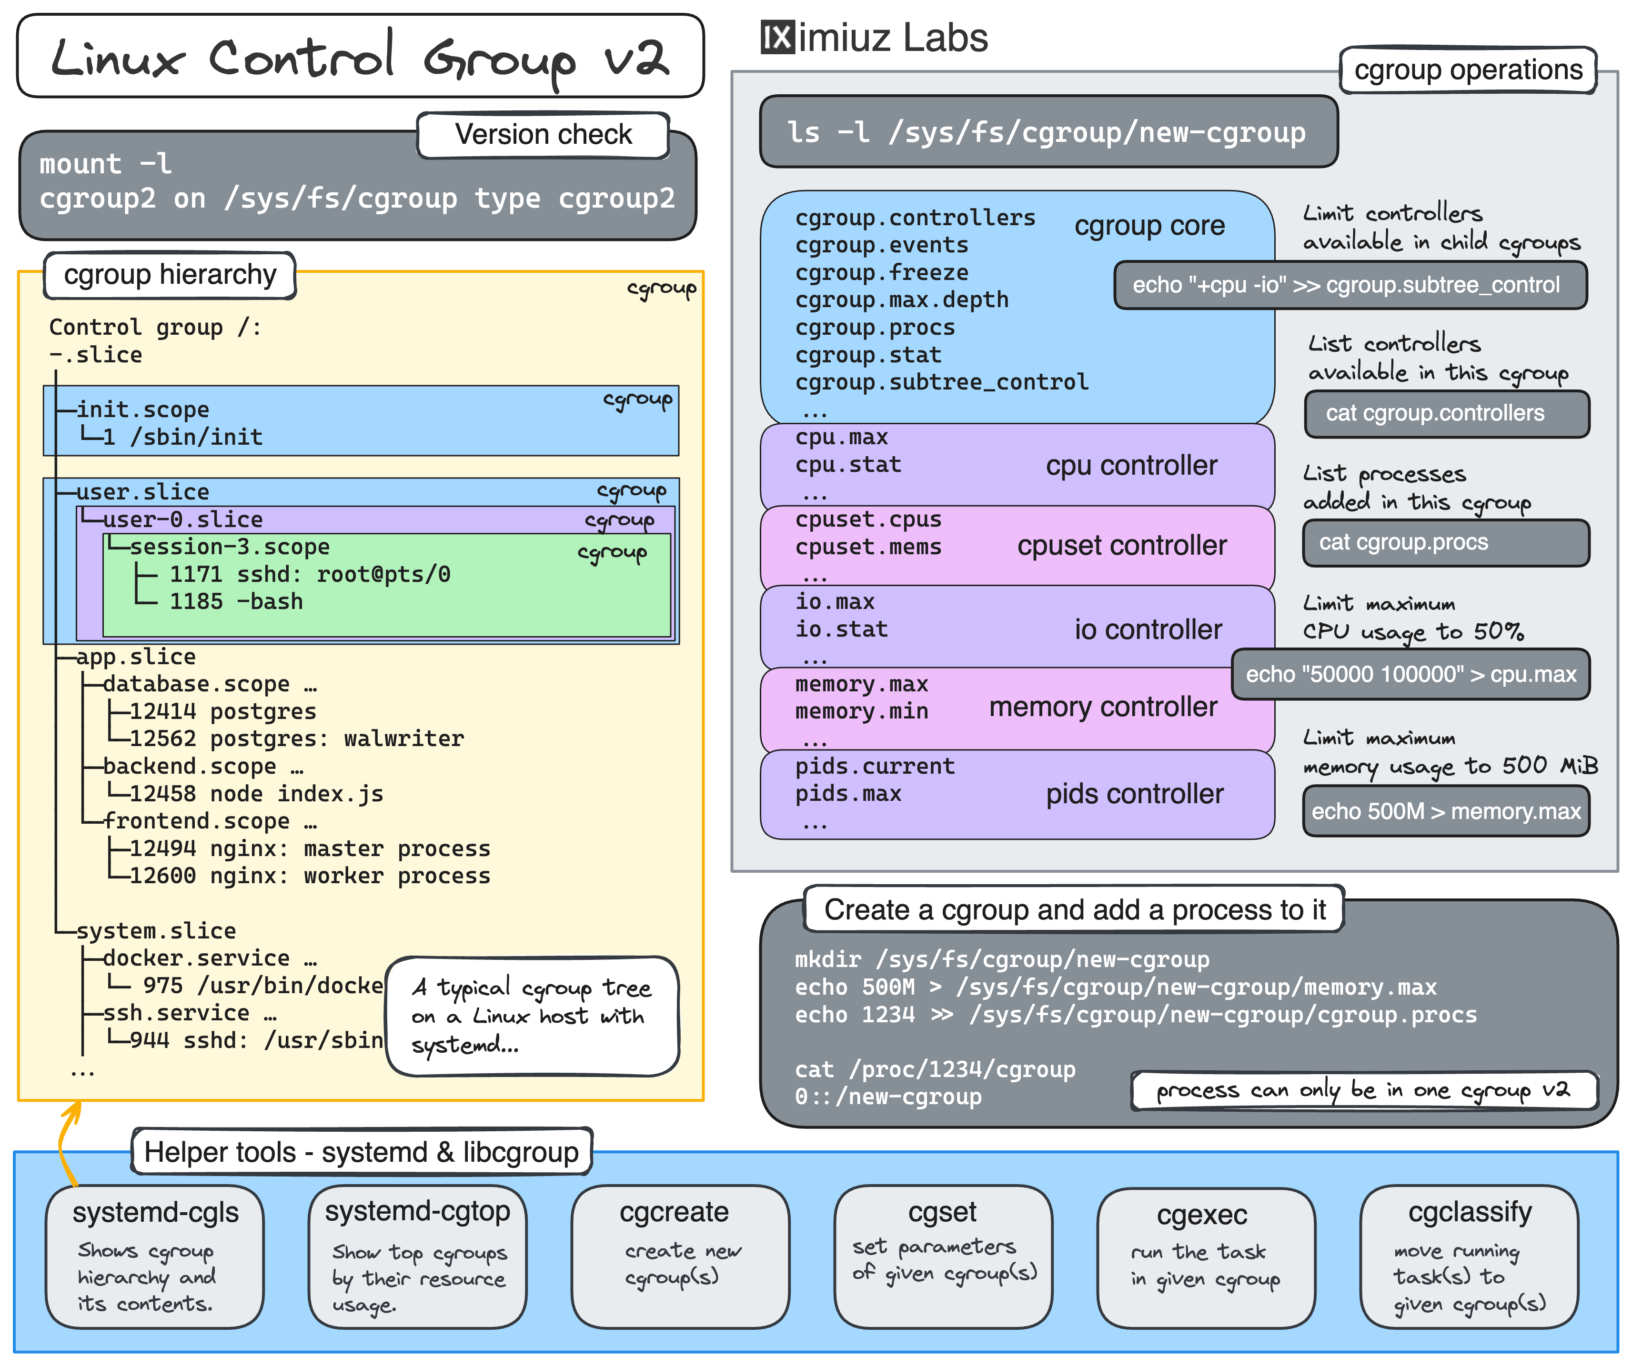1632x1366 pixels.
Task: Click the cgroup core label
Action: tap(1149, 226)
